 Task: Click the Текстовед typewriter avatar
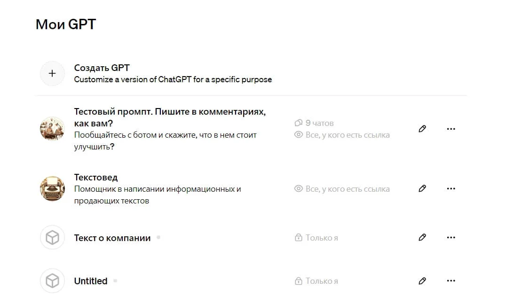click(x=52, y=188)
